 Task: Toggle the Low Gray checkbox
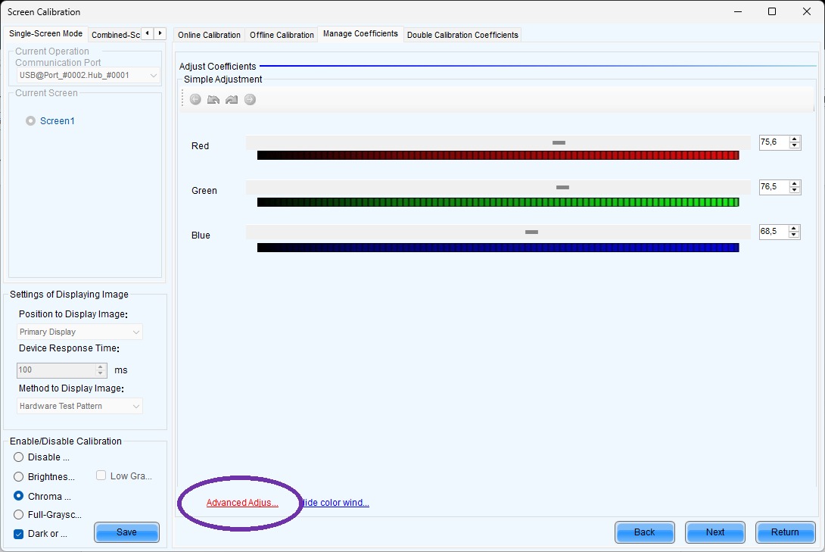(101, 476)
